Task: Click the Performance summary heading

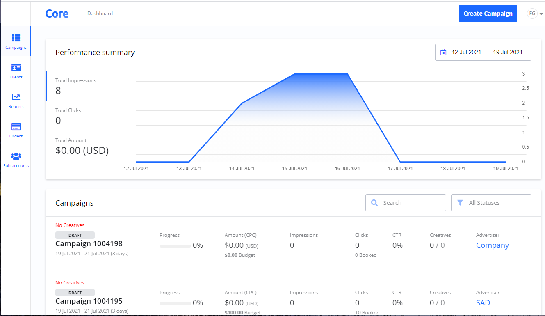Action: pyautogui.click(x=95, y=53)
